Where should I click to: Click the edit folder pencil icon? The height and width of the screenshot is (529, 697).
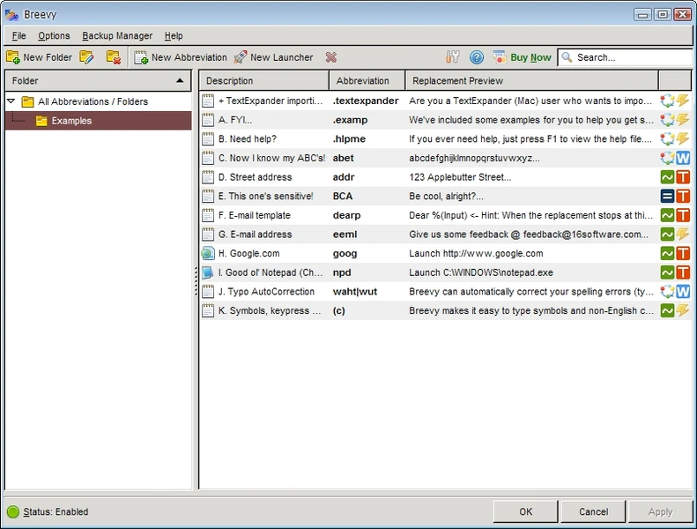[86, 57]
